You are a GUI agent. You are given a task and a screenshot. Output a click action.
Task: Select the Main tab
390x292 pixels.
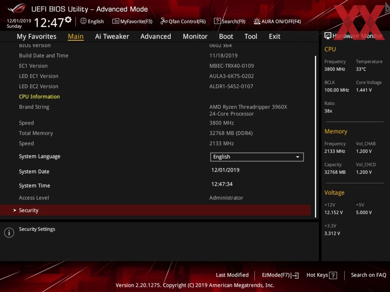(76, 36)
